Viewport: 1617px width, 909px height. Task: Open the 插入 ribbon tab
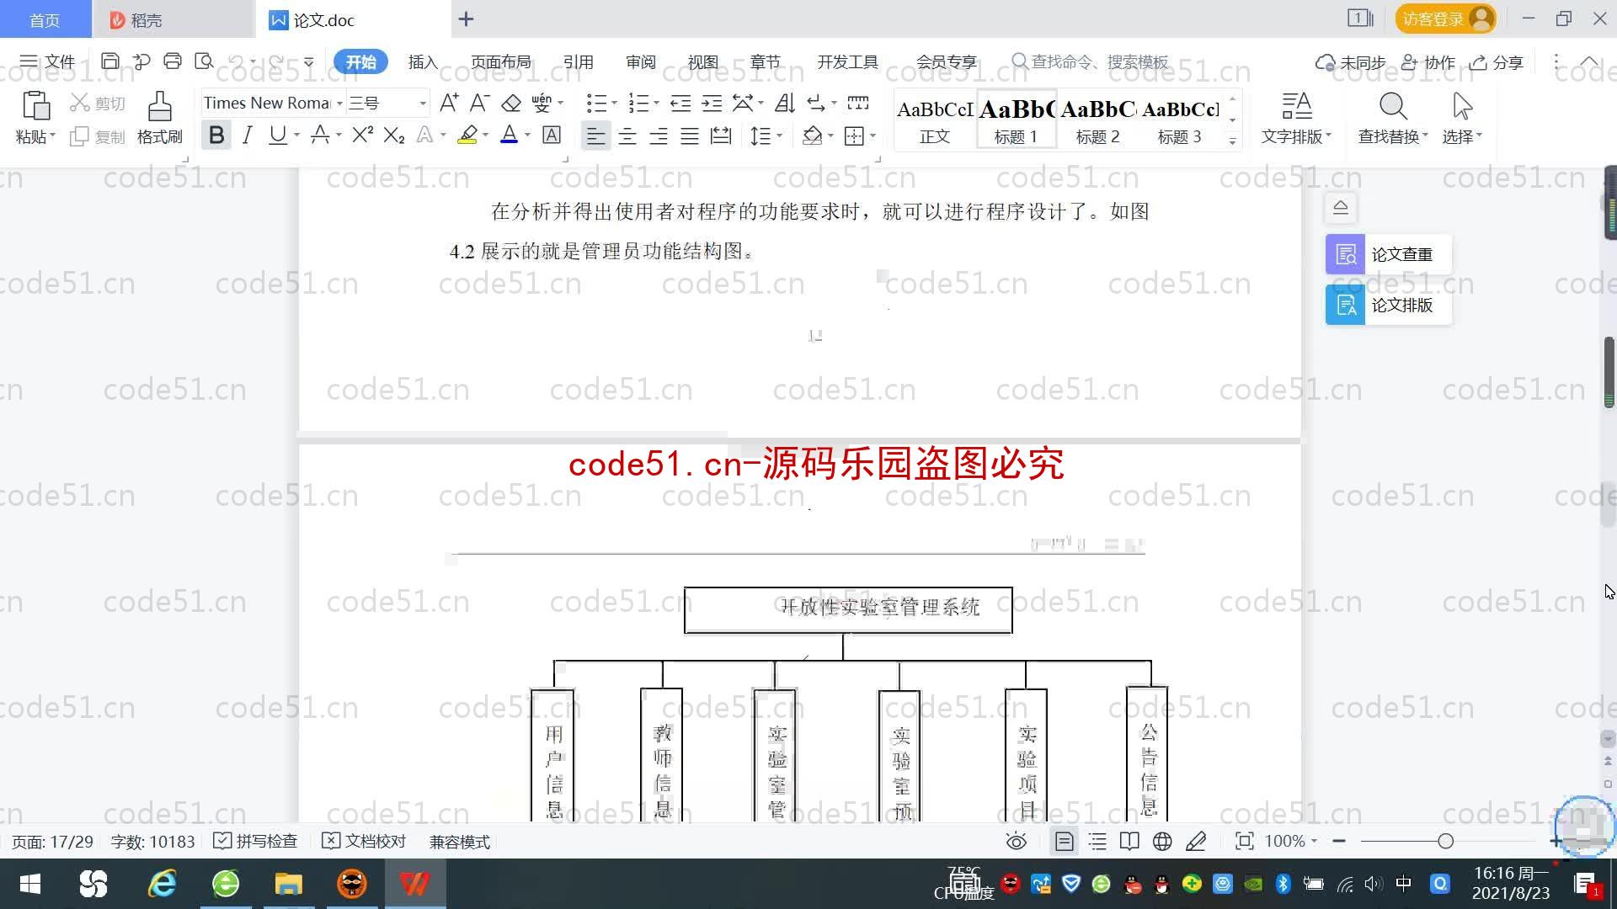pyautogui.click(x=421, y=62)
